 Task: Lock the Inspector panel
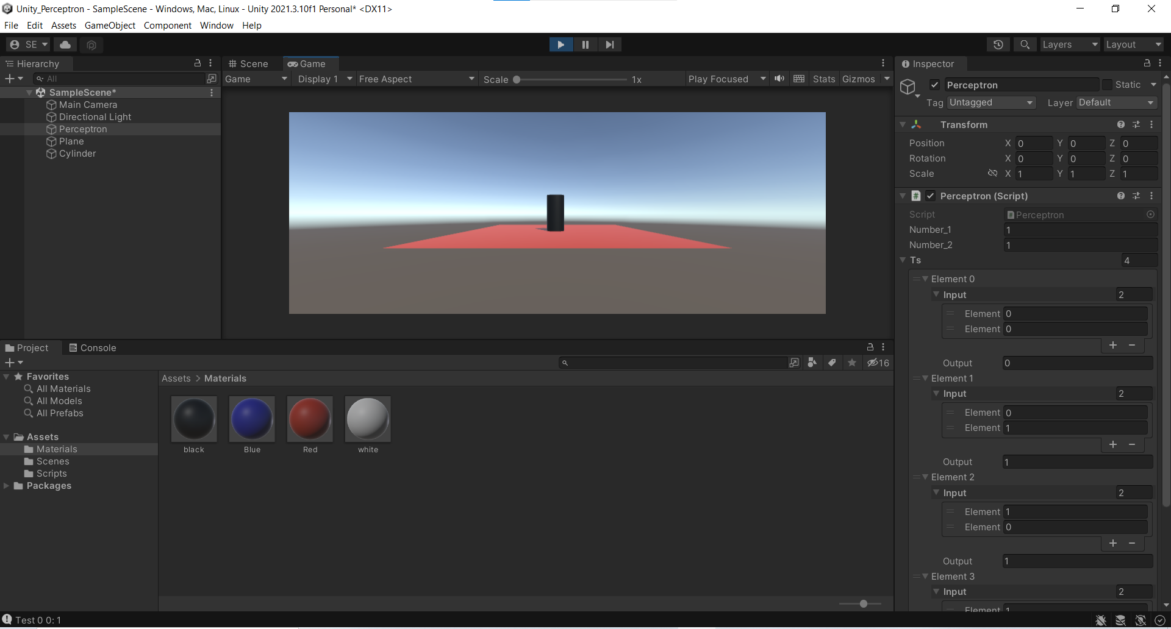1147,63
